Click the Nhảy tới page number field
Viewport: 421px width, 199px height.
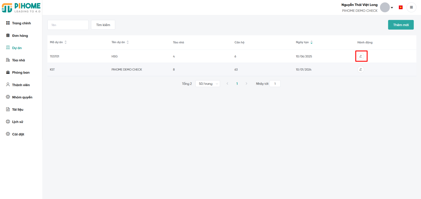point(275,84)
